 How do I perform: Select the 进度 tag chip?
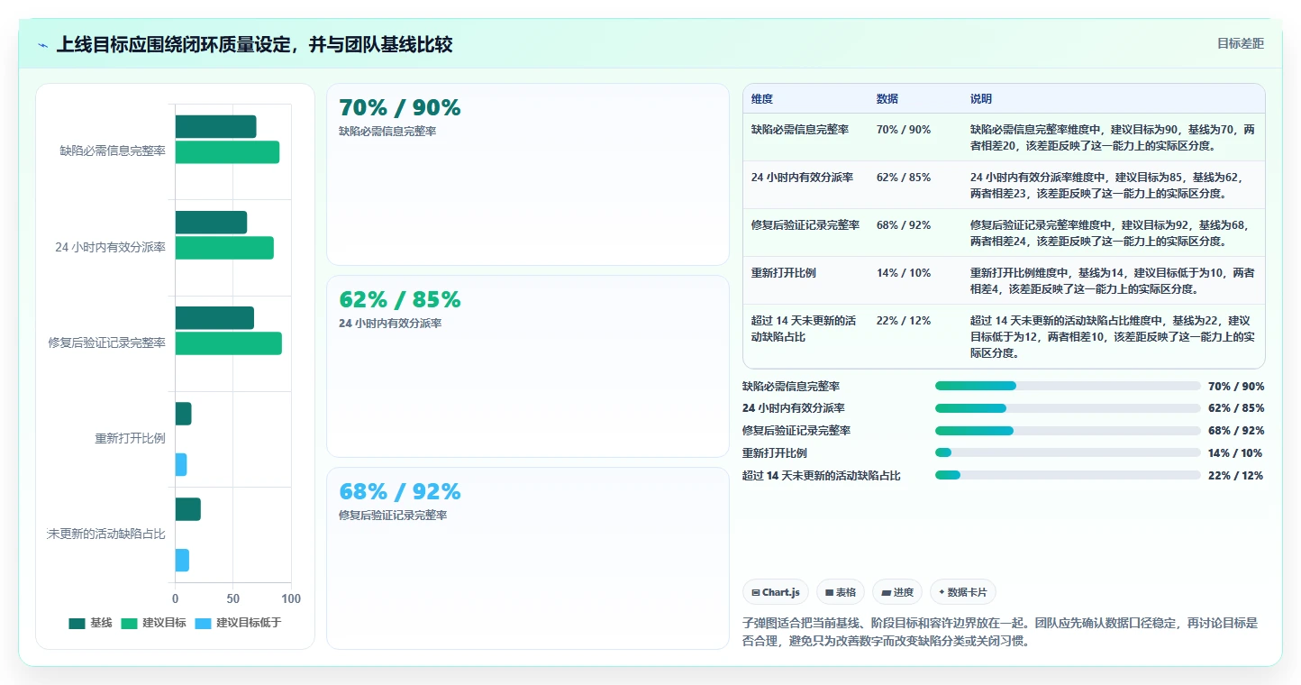[897, 592]
